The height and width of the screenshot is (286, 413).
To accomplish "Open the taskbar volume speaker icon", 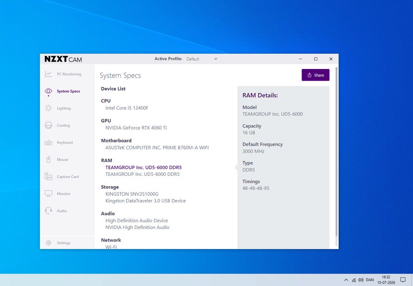I will coord(361,280).
